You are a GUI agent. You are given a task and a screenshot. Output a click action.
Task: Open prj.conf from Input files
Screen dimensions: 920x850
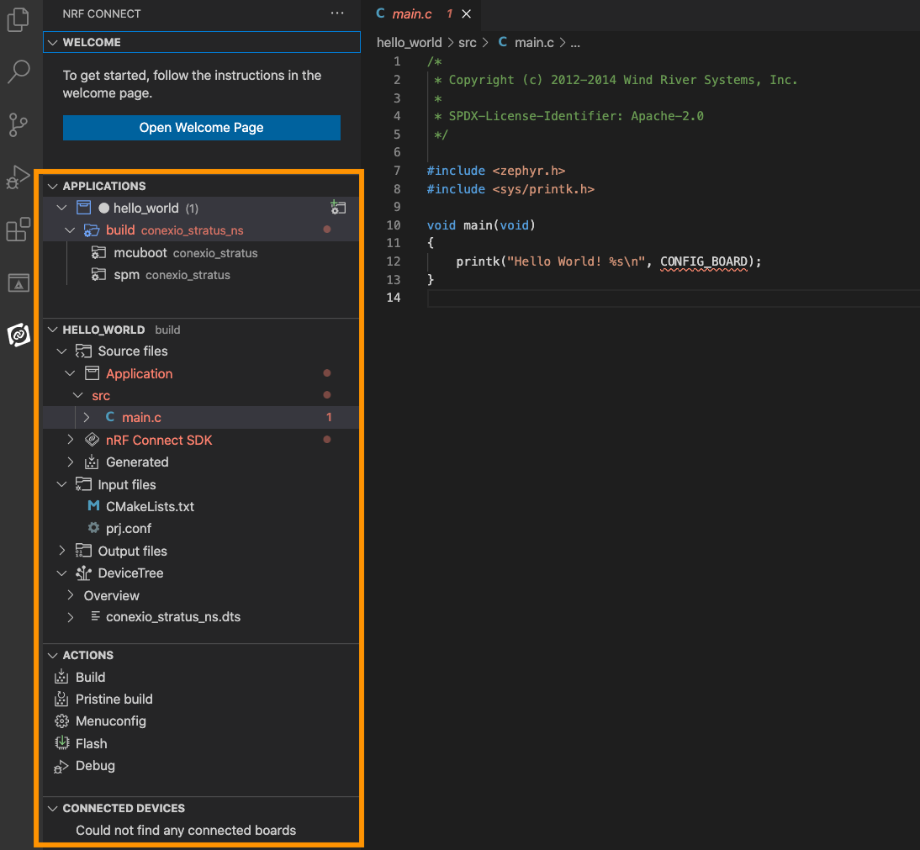point(128,528)
